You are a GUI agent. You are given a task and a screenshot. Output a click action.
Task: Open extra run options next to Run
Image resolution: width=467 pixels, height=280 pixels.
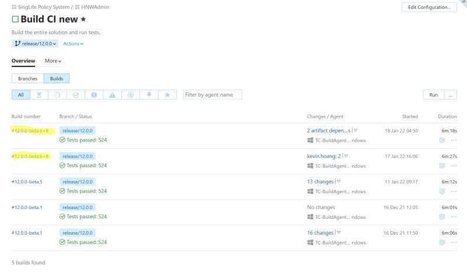(x=450, y=95)
